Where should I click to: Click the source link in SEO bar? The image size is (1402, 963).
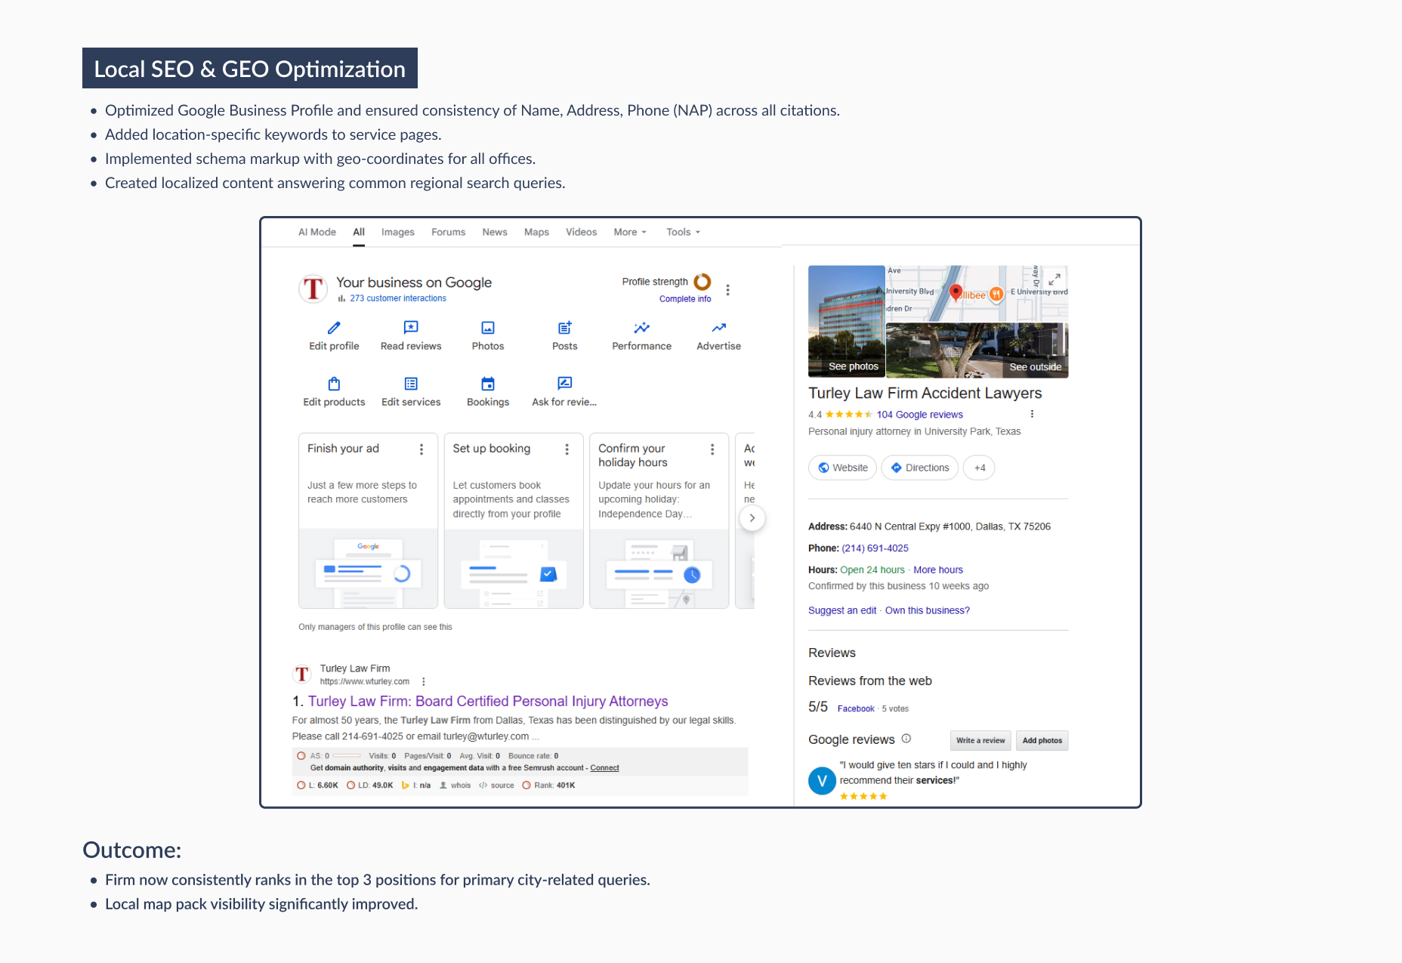coord(496,786)
